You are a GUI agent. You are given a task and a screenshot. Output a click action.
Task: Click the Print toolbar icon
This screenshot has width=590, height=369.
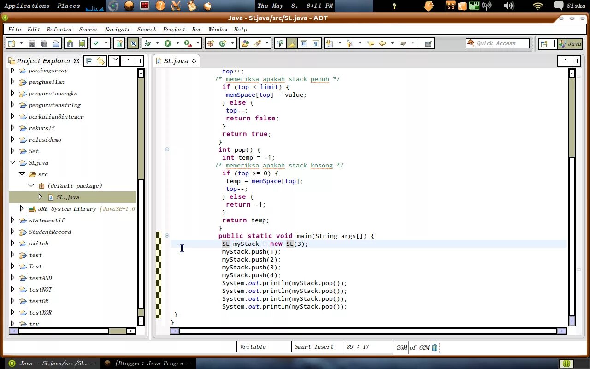[x=56, y=43]
